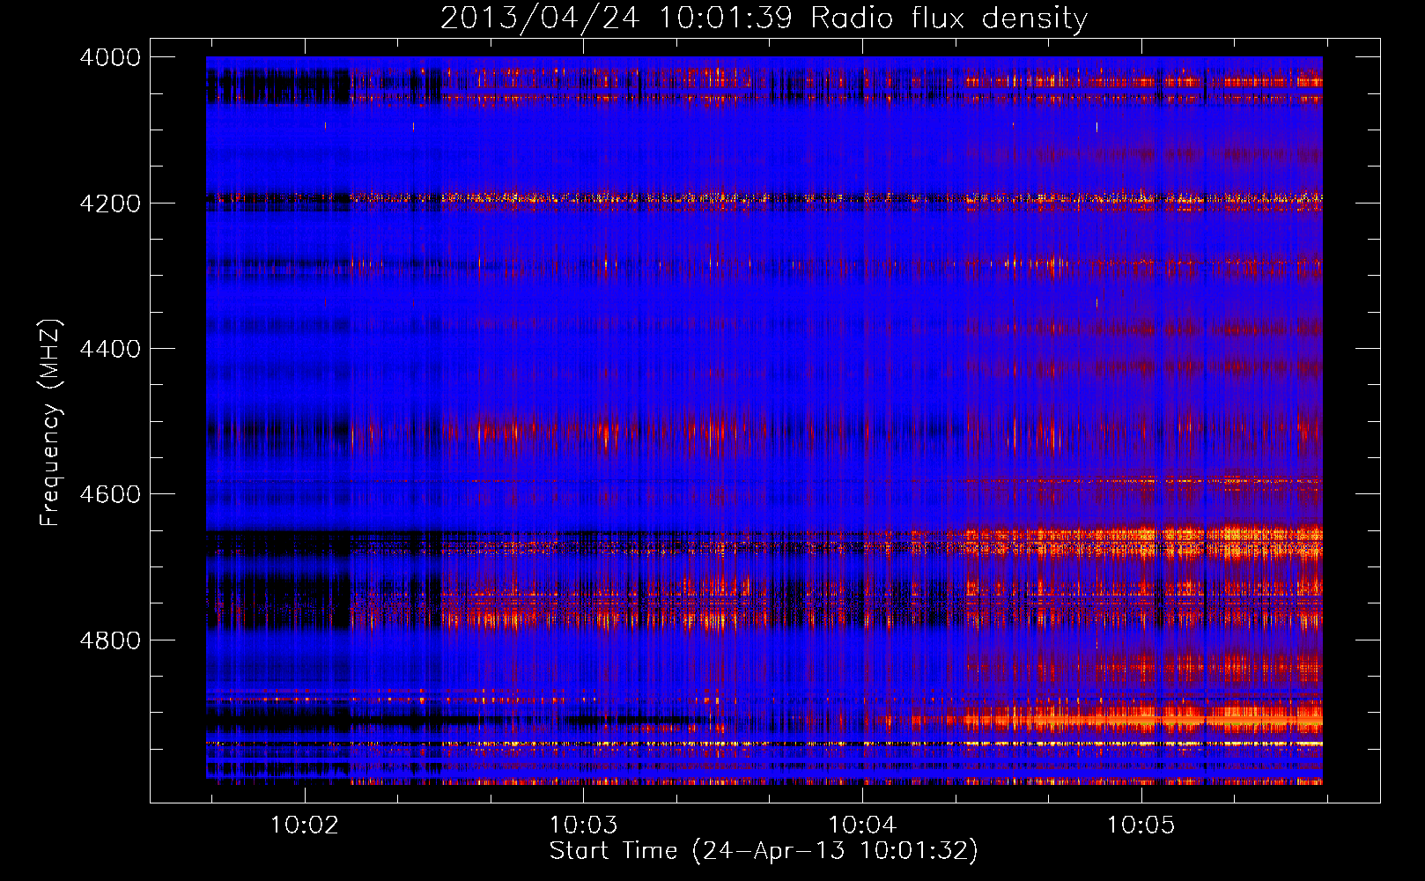Click the 4800 frequency tick label
The height and width of the screenshot is (881, 1425).
pyautogui.click(x=110, y=640)
